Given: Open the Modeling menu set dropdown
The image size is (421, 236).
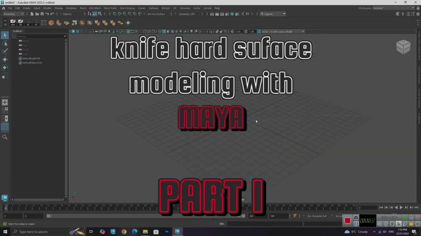Looking at the screenshot, I should (13, 14).
